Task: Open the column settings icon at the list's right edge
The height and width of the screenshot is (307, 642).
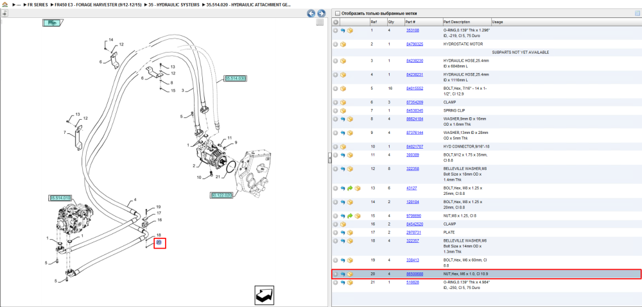Action: click(x=637, y=13)
